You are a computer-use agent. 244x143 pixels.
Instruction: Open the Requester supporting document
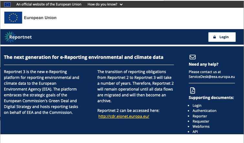[x=201, y=121]
